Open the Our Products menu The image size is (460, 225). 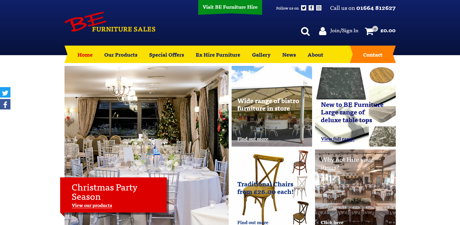121,55
